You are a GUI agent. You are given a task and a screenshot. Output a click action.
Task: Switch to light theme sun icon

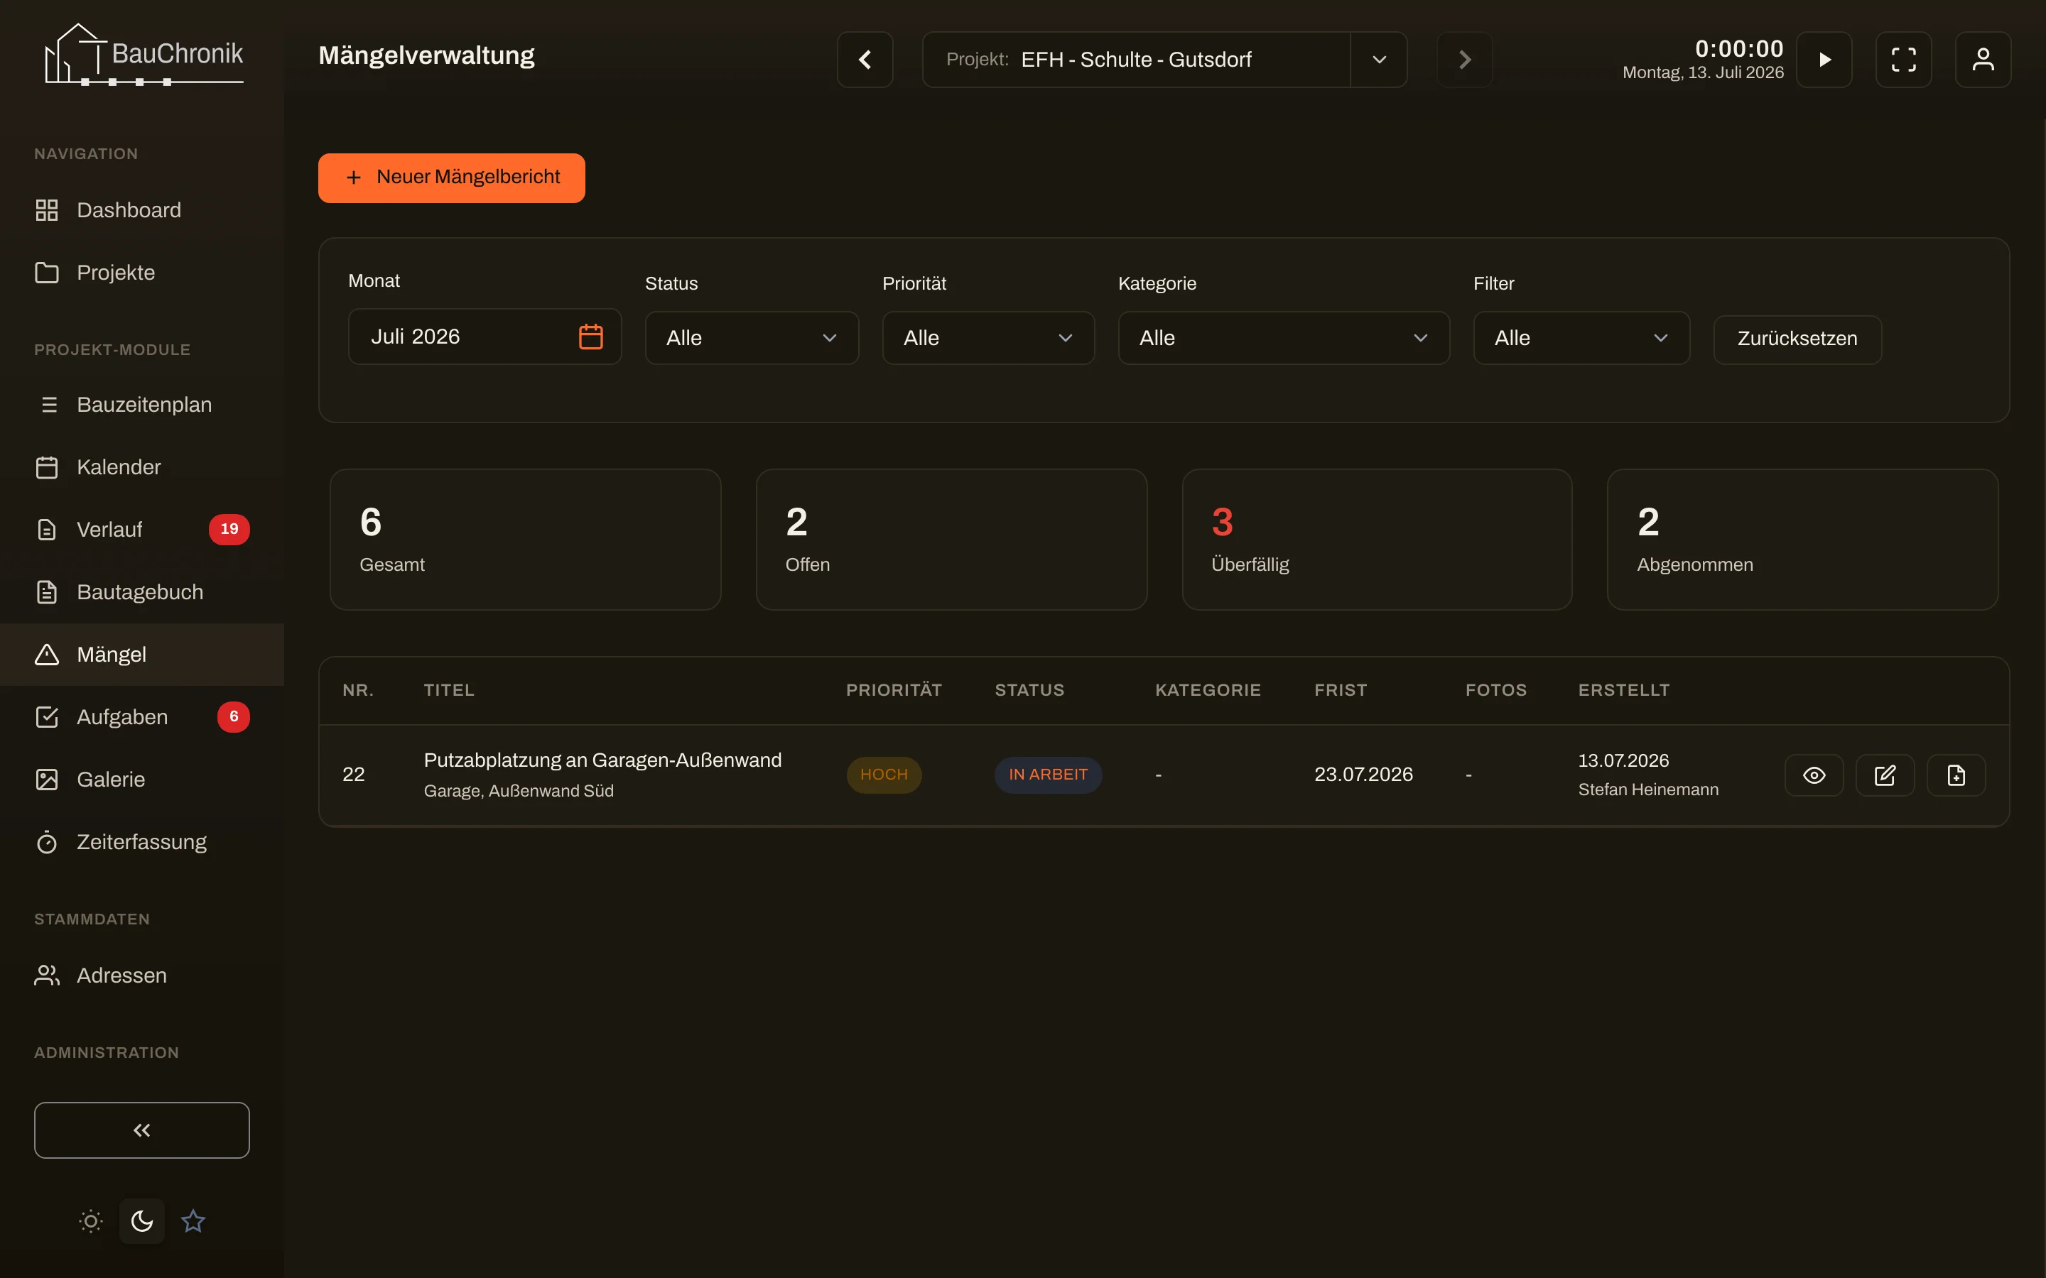click(92, 1220)
